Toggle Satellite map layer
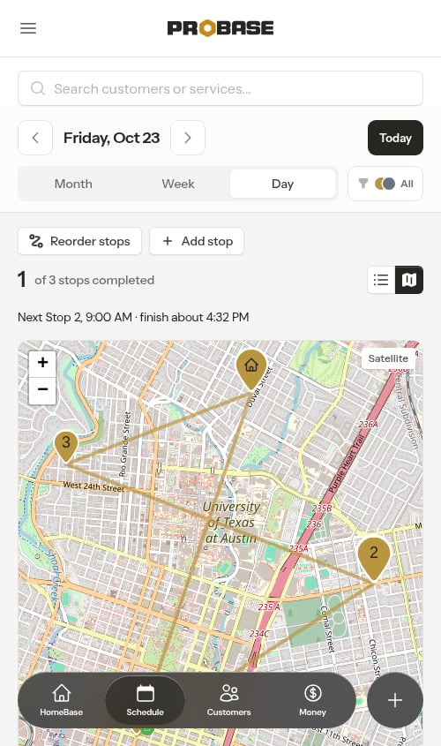 pyautogui.click(x=388, y=358)
